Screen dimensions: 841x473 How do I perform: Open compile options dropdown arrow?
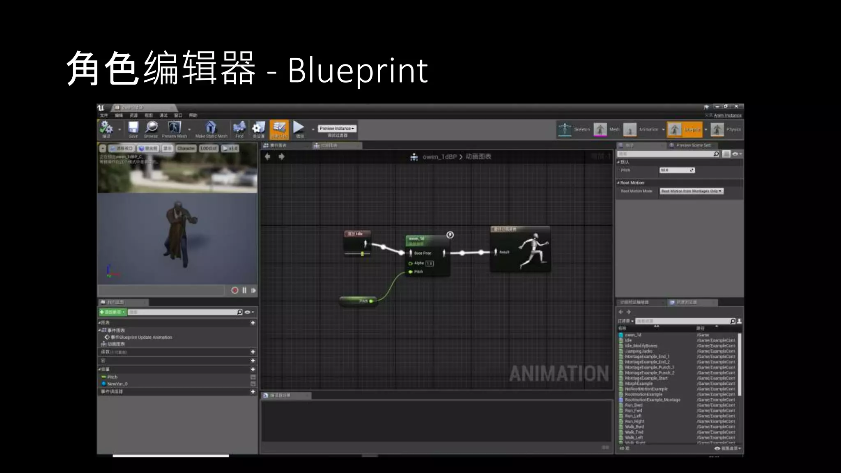click(119, 129)
